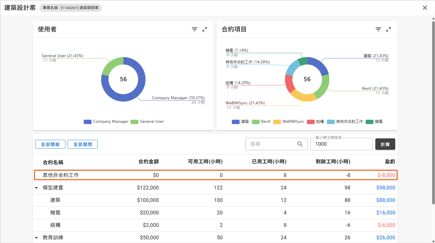This screenshot has height=243, width=435.
Task: Toggle Revit legend swatch
Action: click(256, 122)
